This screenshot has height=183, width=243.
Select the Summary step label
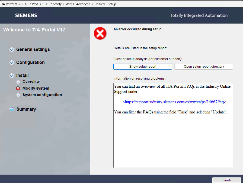click(x=26, y=109)
